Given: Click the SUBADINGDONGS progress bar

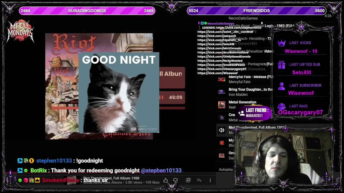Looking at the screenshot, I should (87, 11).
